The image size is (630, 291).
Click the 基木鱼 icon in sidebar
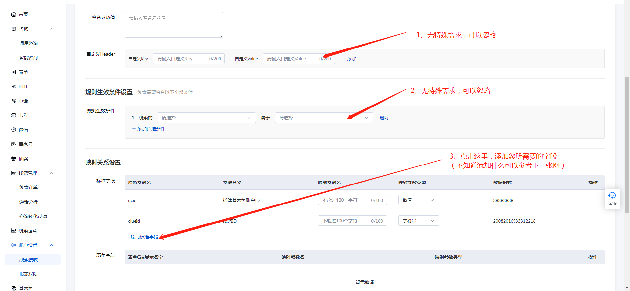[14, 288]
